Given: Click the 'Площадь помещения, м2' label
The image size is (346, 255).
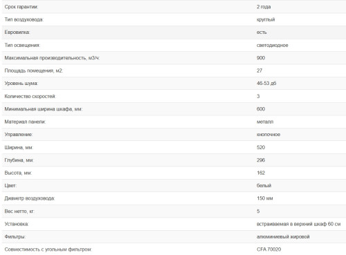Looking at the screenshot, I should (x=34, y=70).
